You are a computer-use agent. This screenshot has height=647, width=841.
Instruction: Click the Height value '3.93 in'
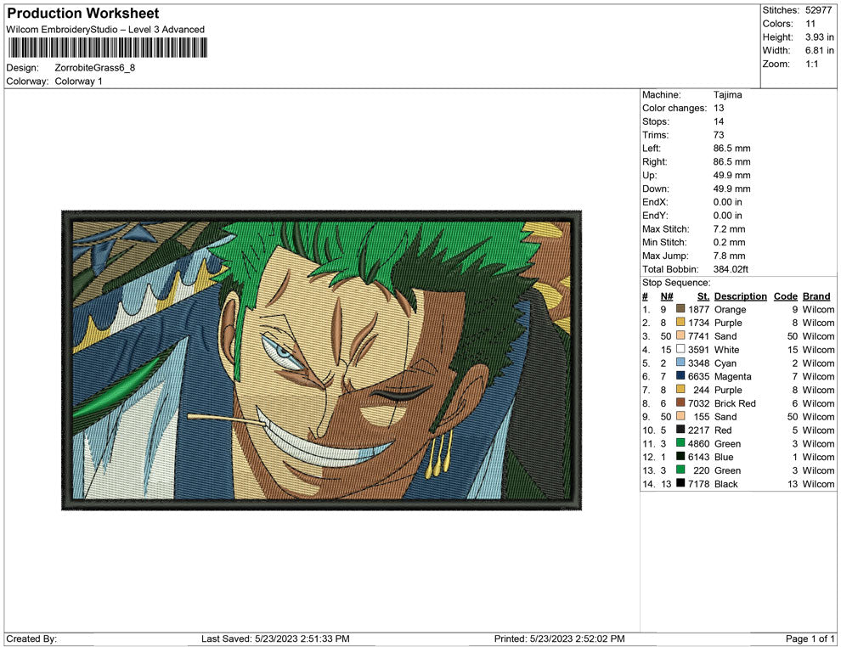click(x=820, y=37)
